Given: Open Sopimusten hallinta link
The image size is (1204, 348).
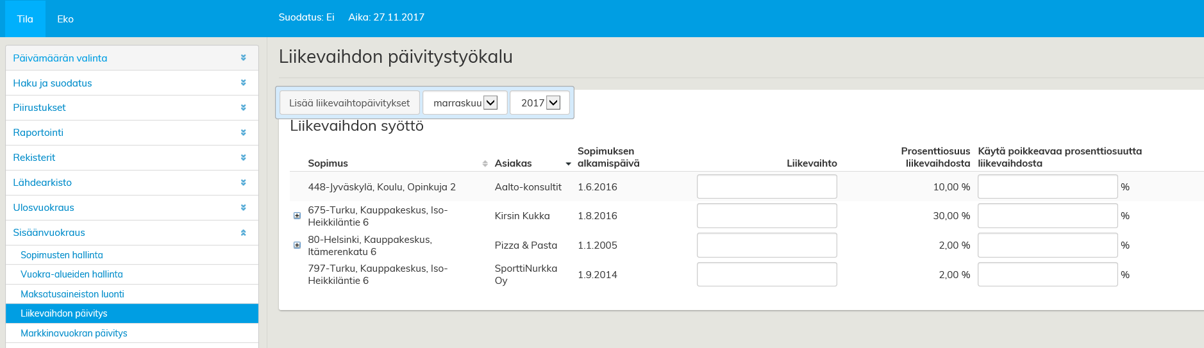Looking at the screenshot, I should pyautogui.click(x=62, y=255).
